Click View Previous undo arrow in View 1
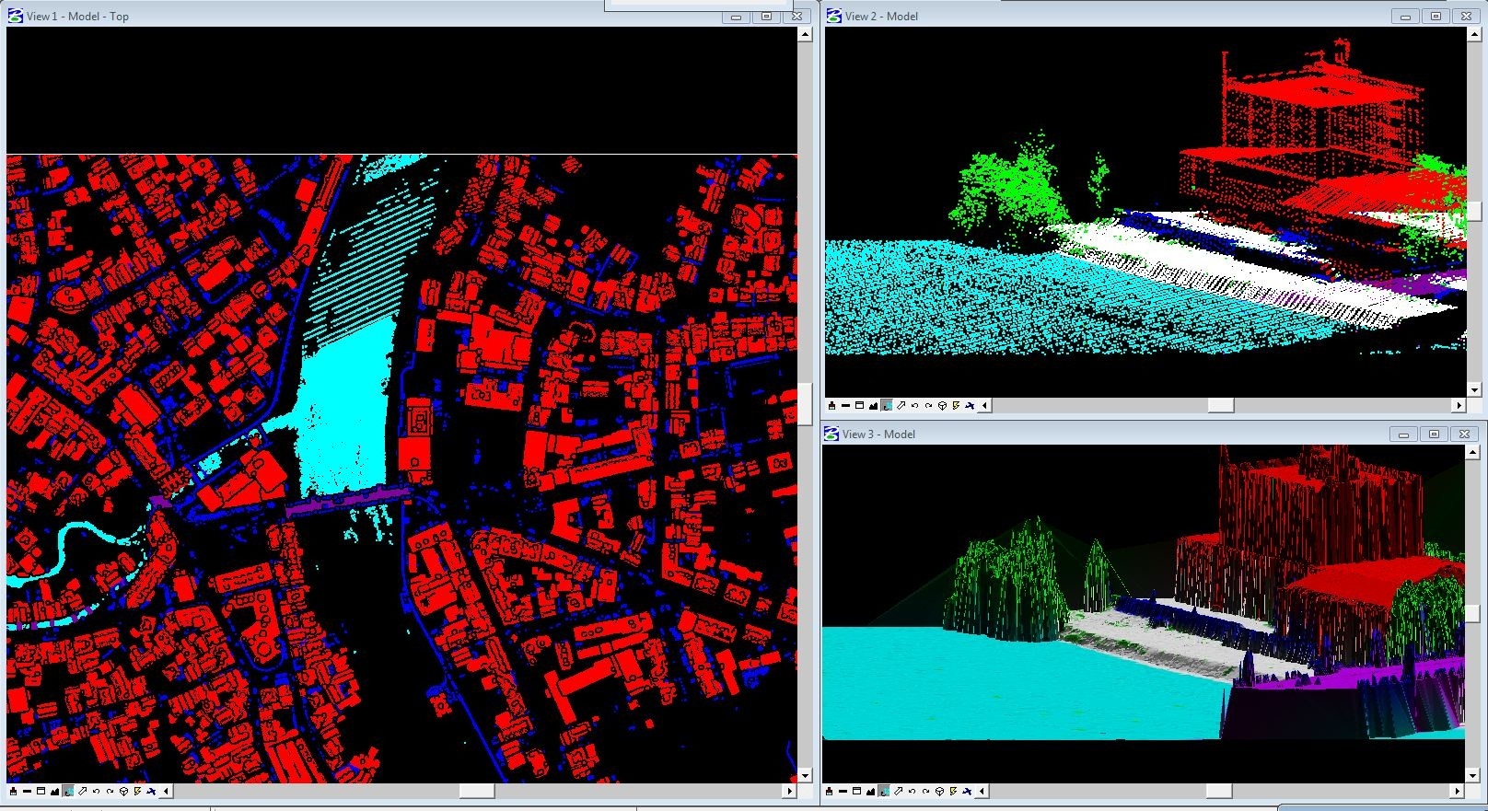Image resolution: width=1488 pixels, height=811 pixels. 96,791
